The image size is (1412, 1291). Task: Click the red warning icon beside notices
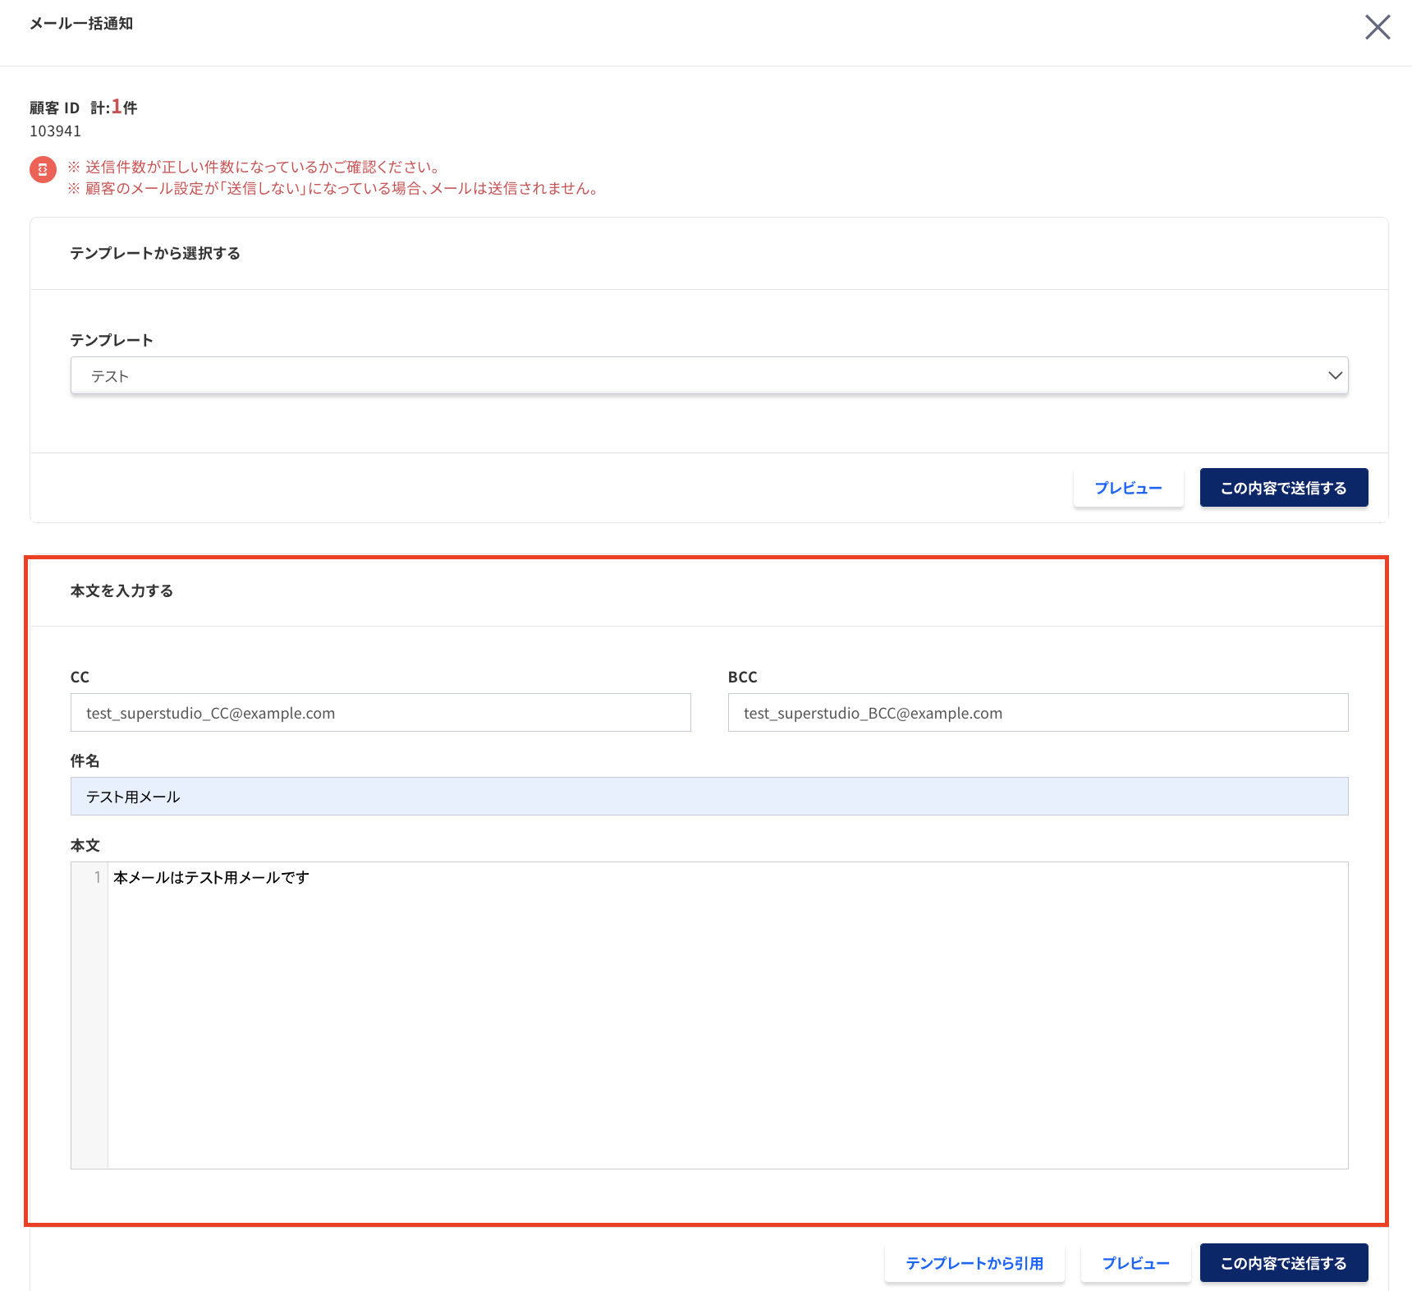[43, 170]
